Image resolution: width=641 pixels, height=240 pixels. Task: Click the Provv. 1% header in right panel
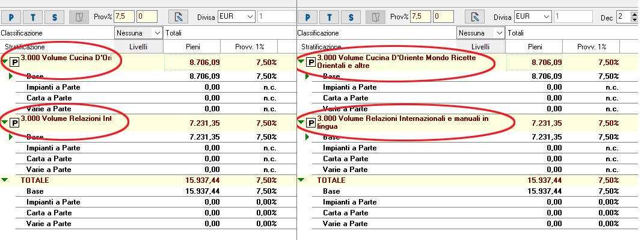tap(592, 46)
